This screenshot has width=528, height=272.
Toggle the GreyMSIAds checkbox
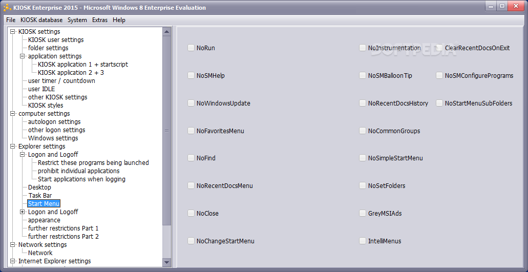362,213
